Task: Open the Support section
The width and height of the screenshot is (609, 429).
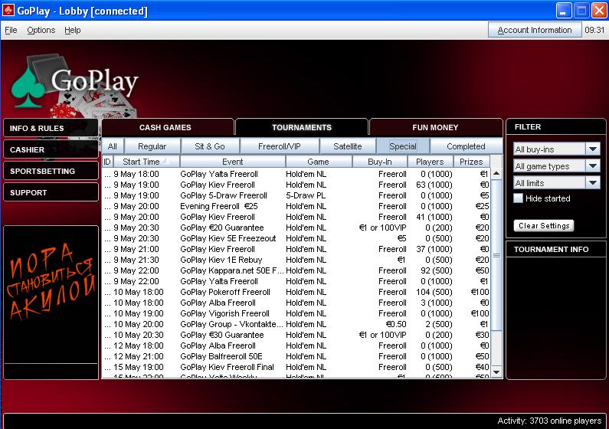Action: pyautogui.click(x=51, y=192)
